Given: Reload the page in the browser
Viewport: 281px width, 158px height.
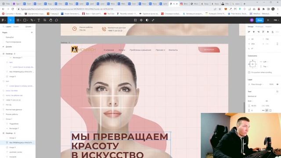Looking at the screenshot, I should tap(13, 9).
